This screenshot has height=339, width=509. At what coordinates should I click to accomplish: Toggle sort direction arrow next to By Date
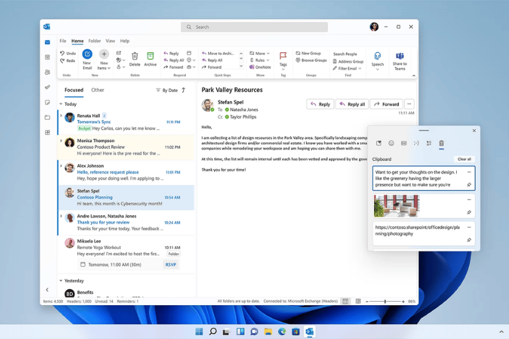tap(183, 90)
